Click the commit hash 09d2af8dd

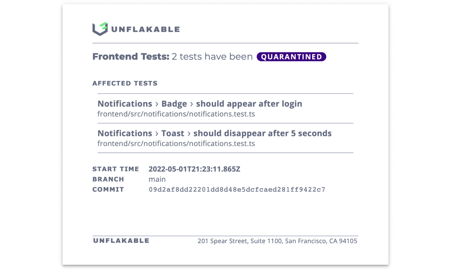point(237,190)
